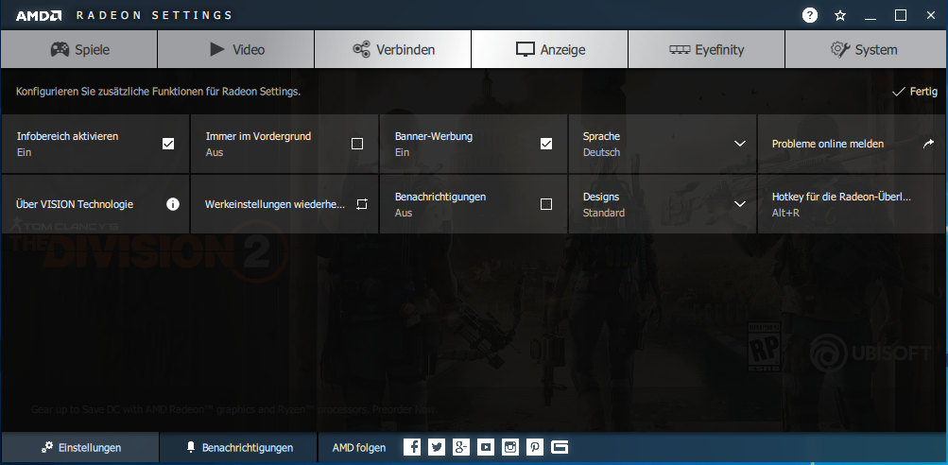948x465 pixels.
Task: Open AMD's Instagram icon
Action: coord(510,447)
